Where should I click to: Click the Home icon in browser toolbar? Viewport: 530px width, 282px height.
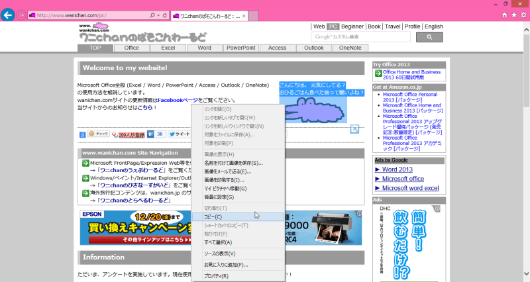505,15
